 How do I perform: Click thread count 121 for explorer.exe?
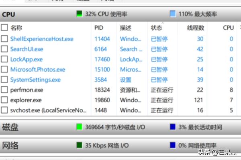pyautogui.click(x=198, y=100)
